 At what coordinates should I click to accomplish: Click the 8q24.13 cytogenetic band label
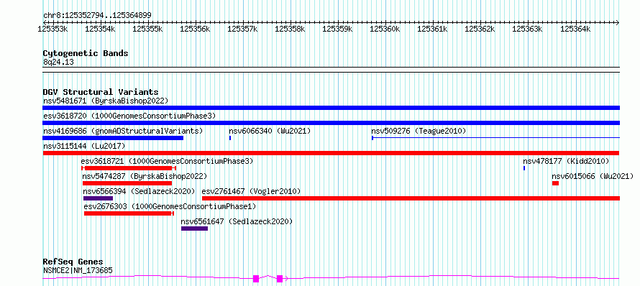click(x=58, y=63)
